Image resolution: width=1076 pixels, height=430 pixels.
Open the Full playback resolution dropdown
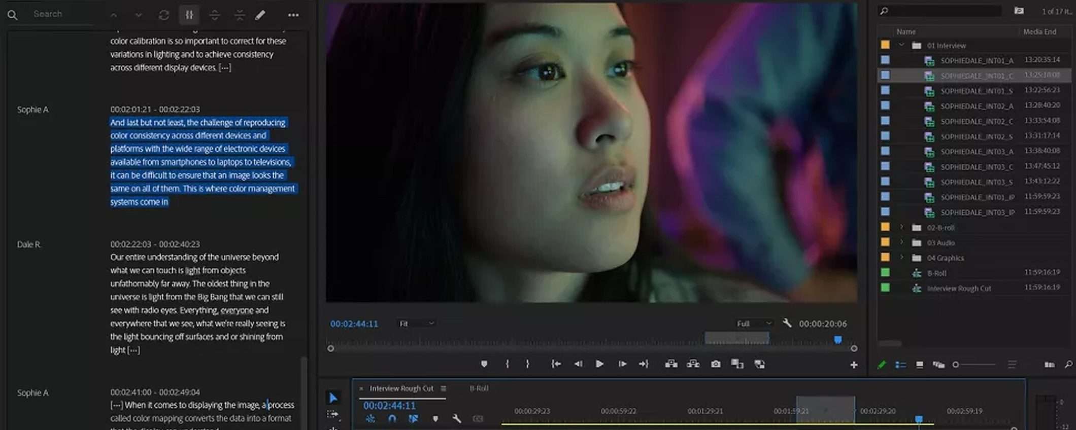point(754,324)
